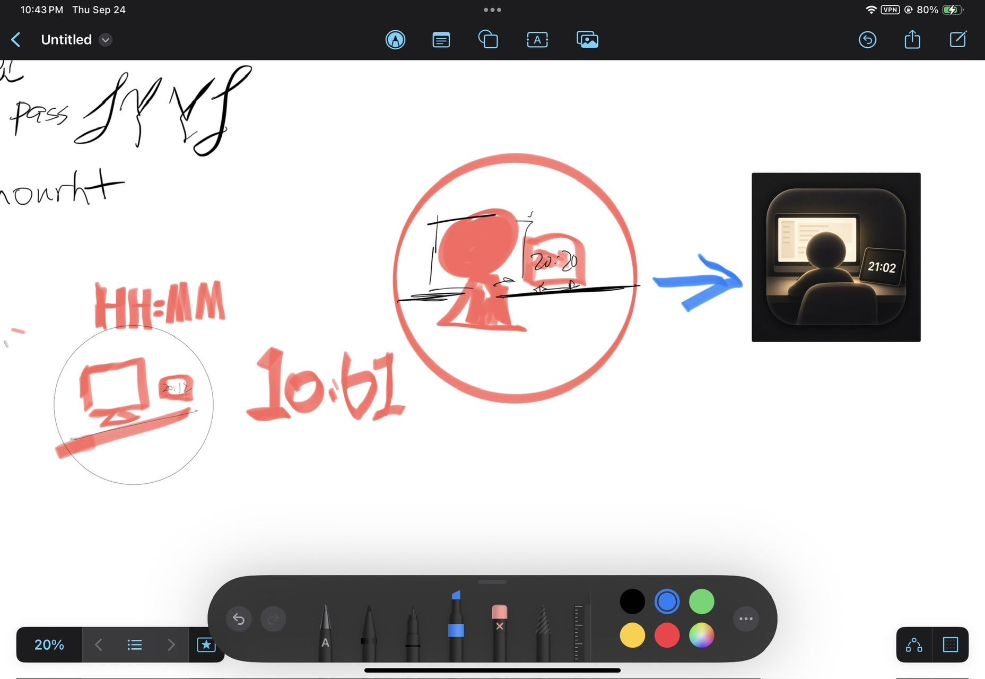Tap the Wi-Fi status icon
Viewport: 985px width, 679px height.
[870, 10]
